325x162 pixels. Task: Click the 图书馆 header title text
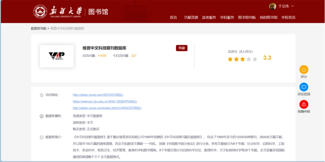tap(98, 12)
